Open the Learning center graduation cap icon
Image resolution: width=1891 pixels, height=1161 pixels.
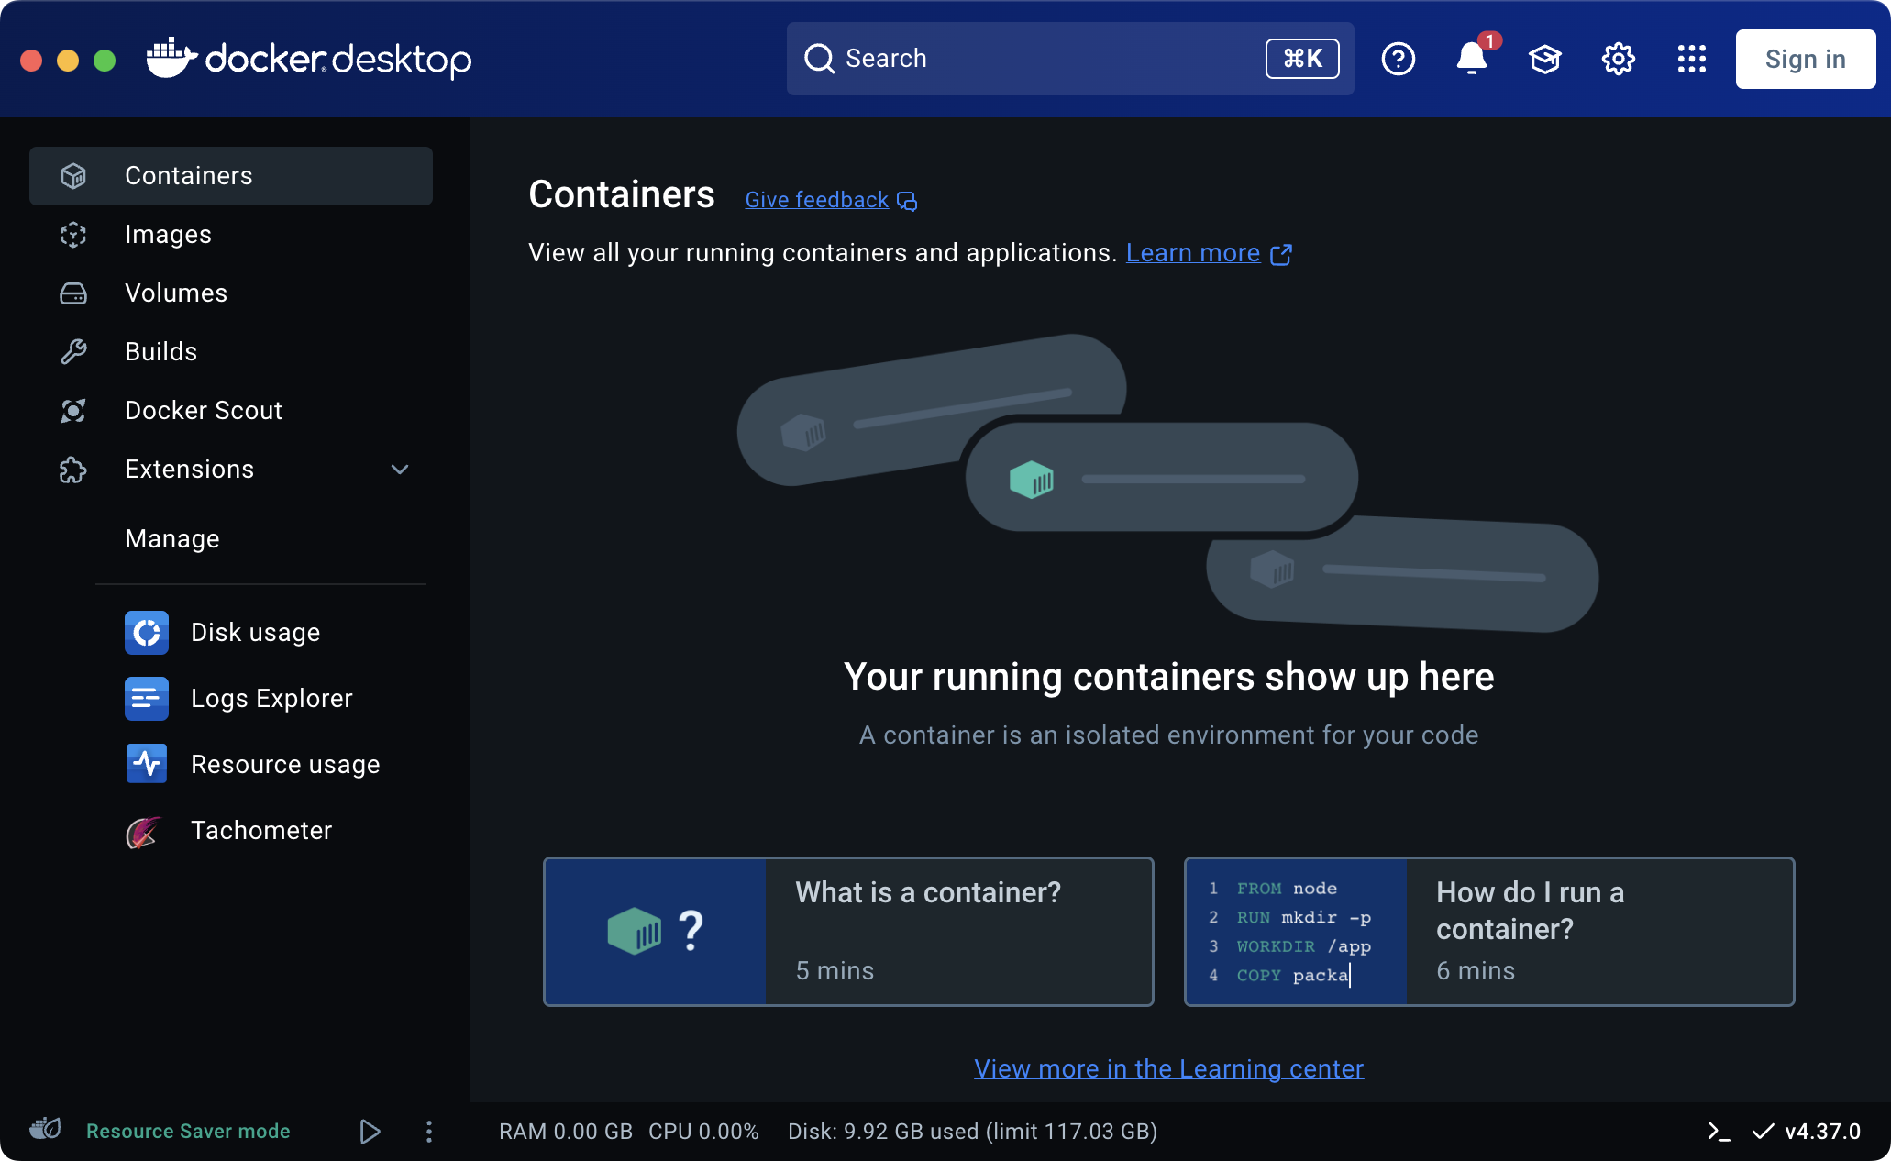pyautogui.click(x=1544, y=59)
